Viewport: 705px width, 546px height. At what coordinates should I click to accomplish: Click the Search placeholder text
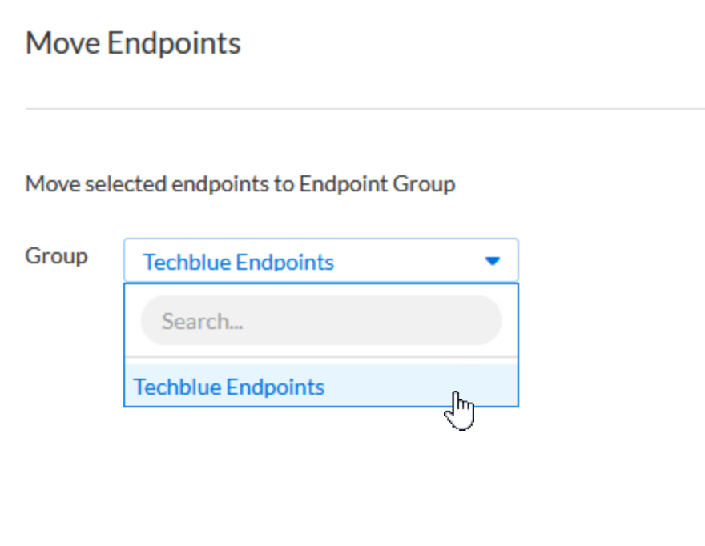click(203, 322)
